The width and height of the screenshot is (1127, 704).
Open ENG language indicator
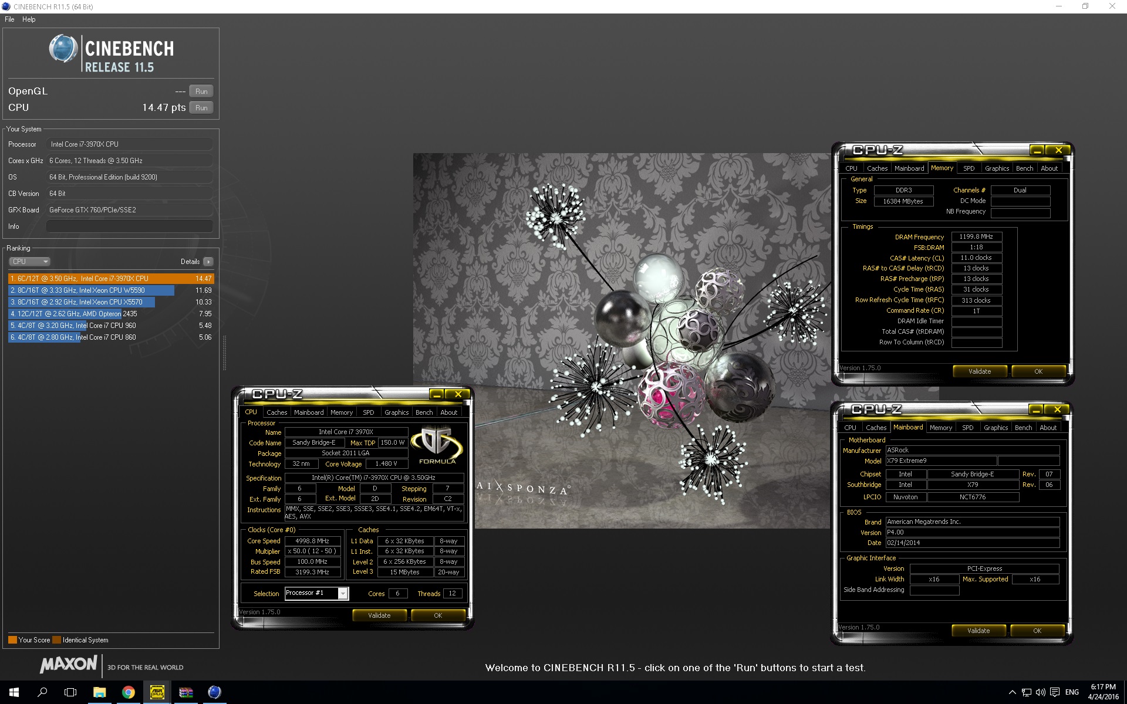coord(1072,692)
